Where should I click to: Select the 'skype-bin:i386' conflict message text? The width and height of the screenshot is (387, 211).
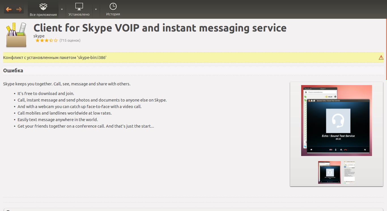55,58
